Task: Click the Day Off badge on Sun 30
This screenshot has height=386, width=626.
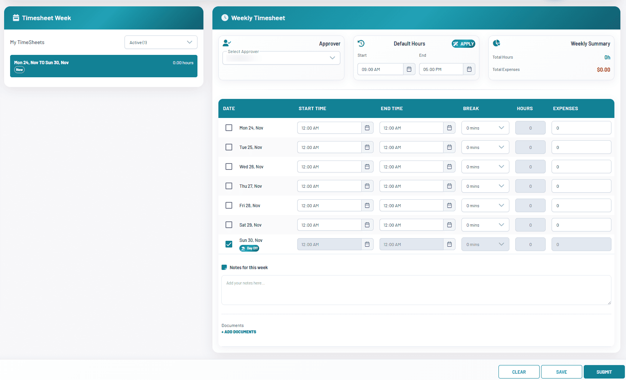Action: coord(249,248)
